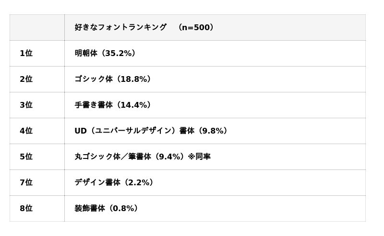The image size is (384, 236).
Task: Select the ゴシック体（18.8%）entry
Action: tap(113, 79)
